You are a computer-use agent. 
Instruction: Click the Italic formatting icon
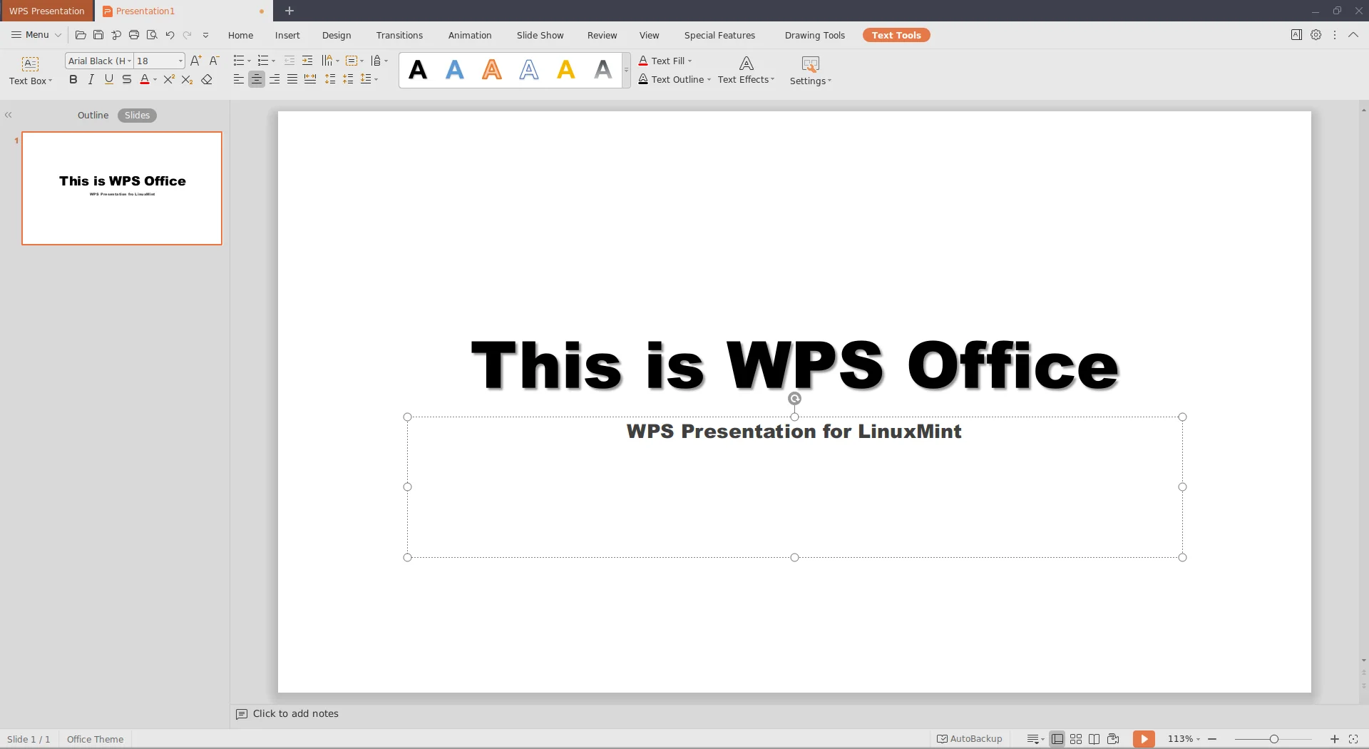click(91, 79)
